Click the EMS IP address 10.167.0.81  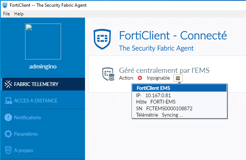[x=158, y=95]
